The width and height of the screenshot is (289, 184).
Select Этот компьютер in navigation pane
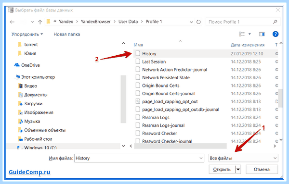38,77
